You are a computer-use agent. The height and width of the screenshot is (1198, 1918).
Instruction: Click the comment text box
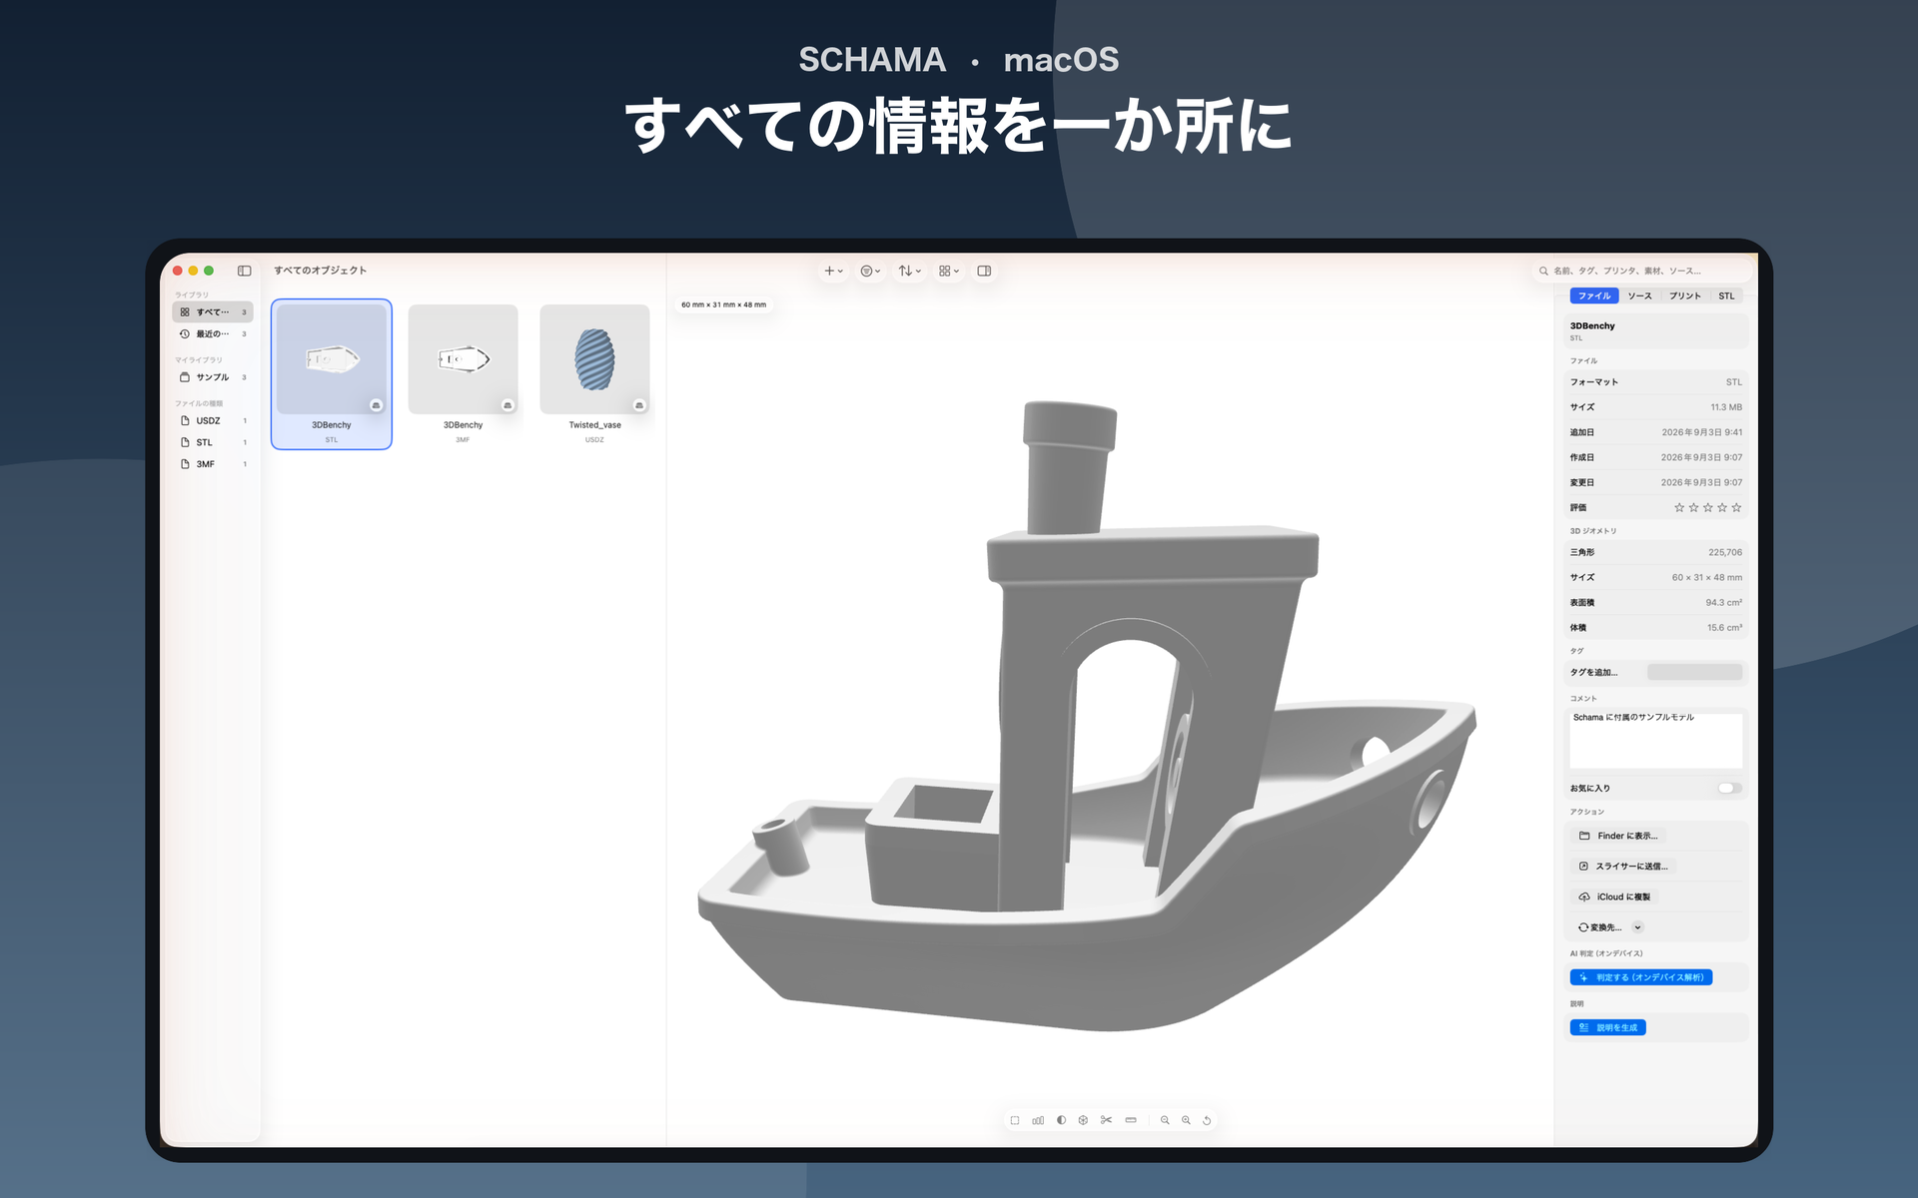click(x=1655, y=740)
